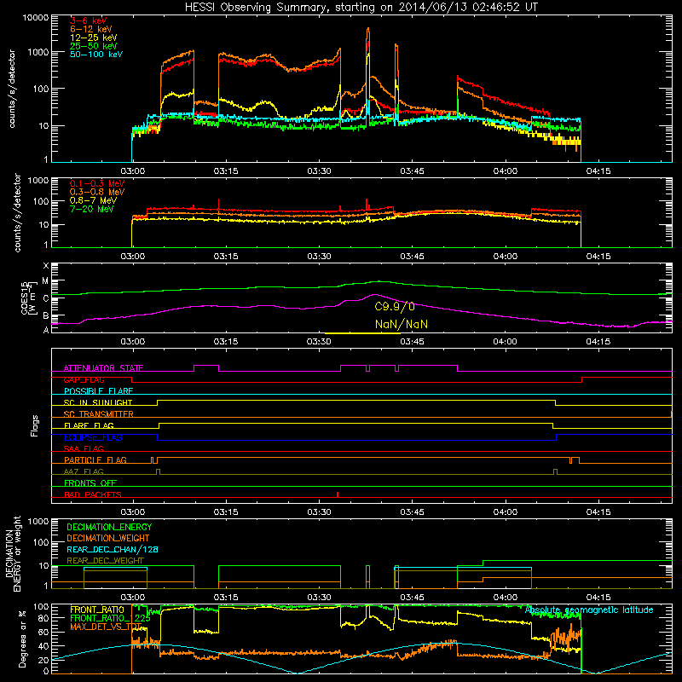Click the MAX_DET_VS_TOT legend label
Screen dimensions: 682x682
(x=106, y=627)
